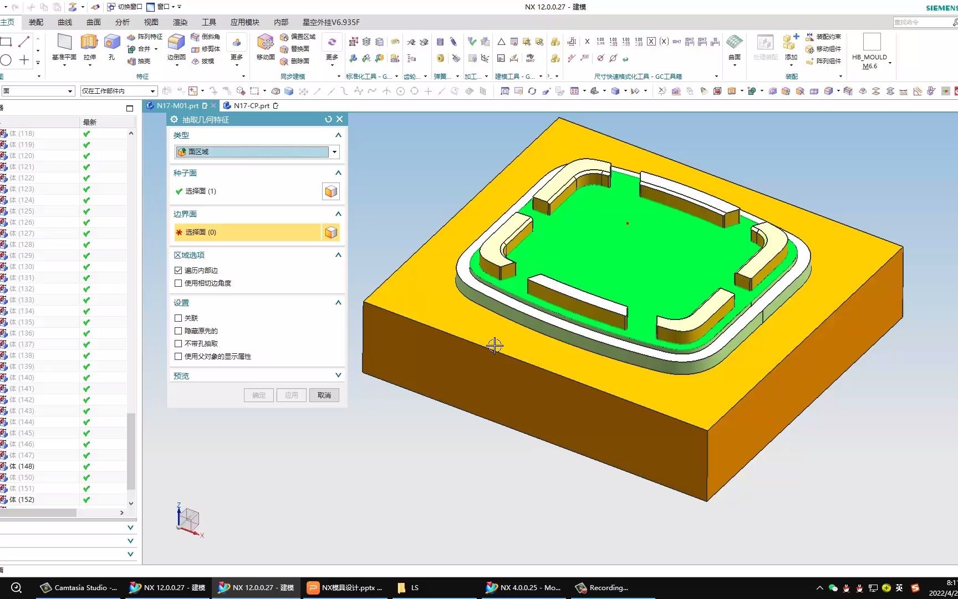The width and height of the screenshot is (958, 599).
Task: Click the 拉伸 extrude tool
Action: (x=89, y=48)
